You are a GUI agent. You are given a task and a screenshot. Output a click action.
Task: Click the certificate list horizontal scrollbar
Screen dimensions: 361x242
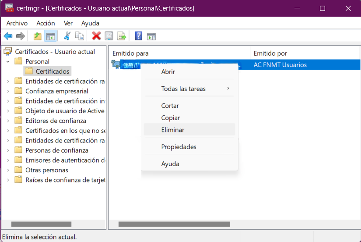coord(174,224)
